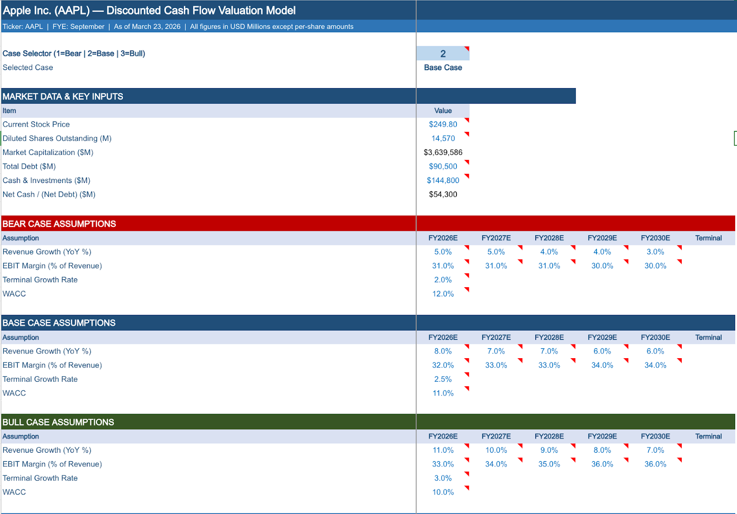Viewport: 737px width, 514px height.
Task: Select the 'BASE CASE ASSUMPTIONS' section header
Action: coord(59,323)
